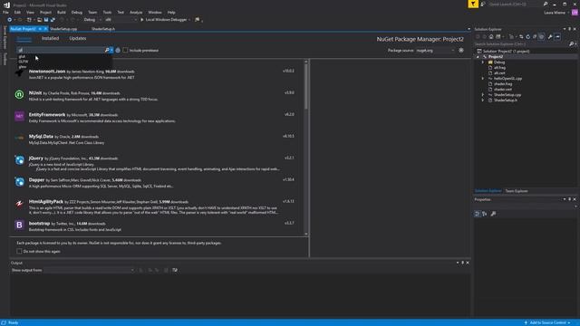The height and width of the screenshot is (326, 580).
Task: Click the Laura Wieme account name
Action: (x=555, y=13)
